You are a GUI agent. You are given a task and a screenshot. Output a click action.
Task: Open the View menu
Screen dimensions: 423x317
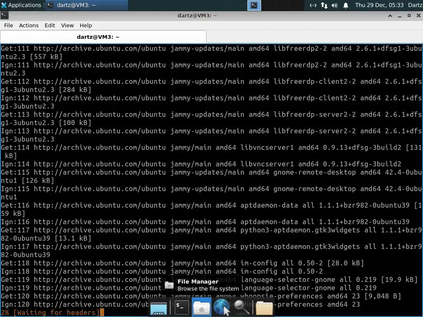[67, 25]
